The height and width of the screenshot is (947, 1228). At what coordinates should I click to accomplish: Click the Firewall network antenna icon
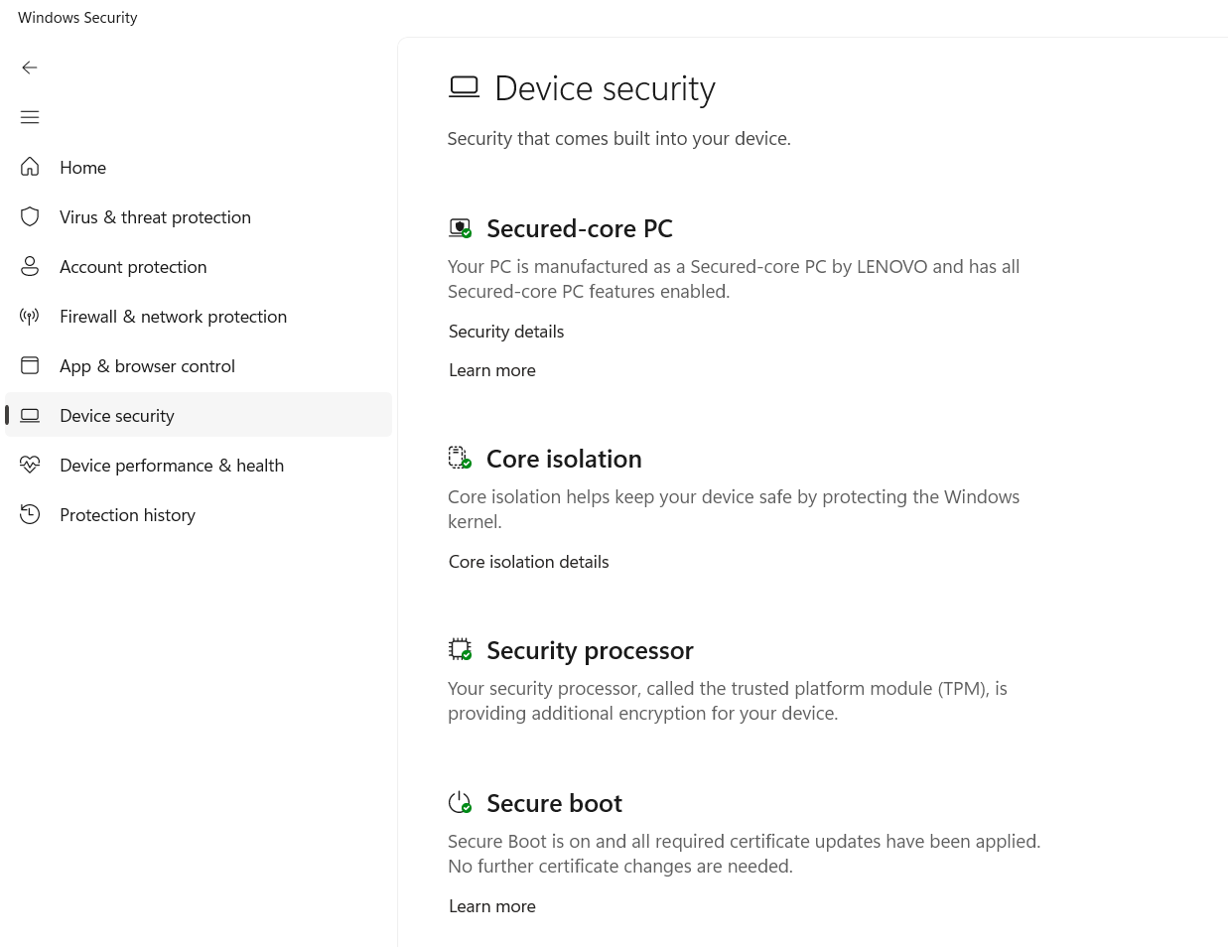click(x=30, y=316)
